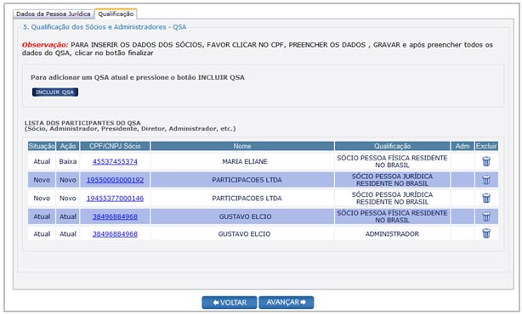
Task: Click the INCLUIR QSA button
Action: (x=55, y=92)
